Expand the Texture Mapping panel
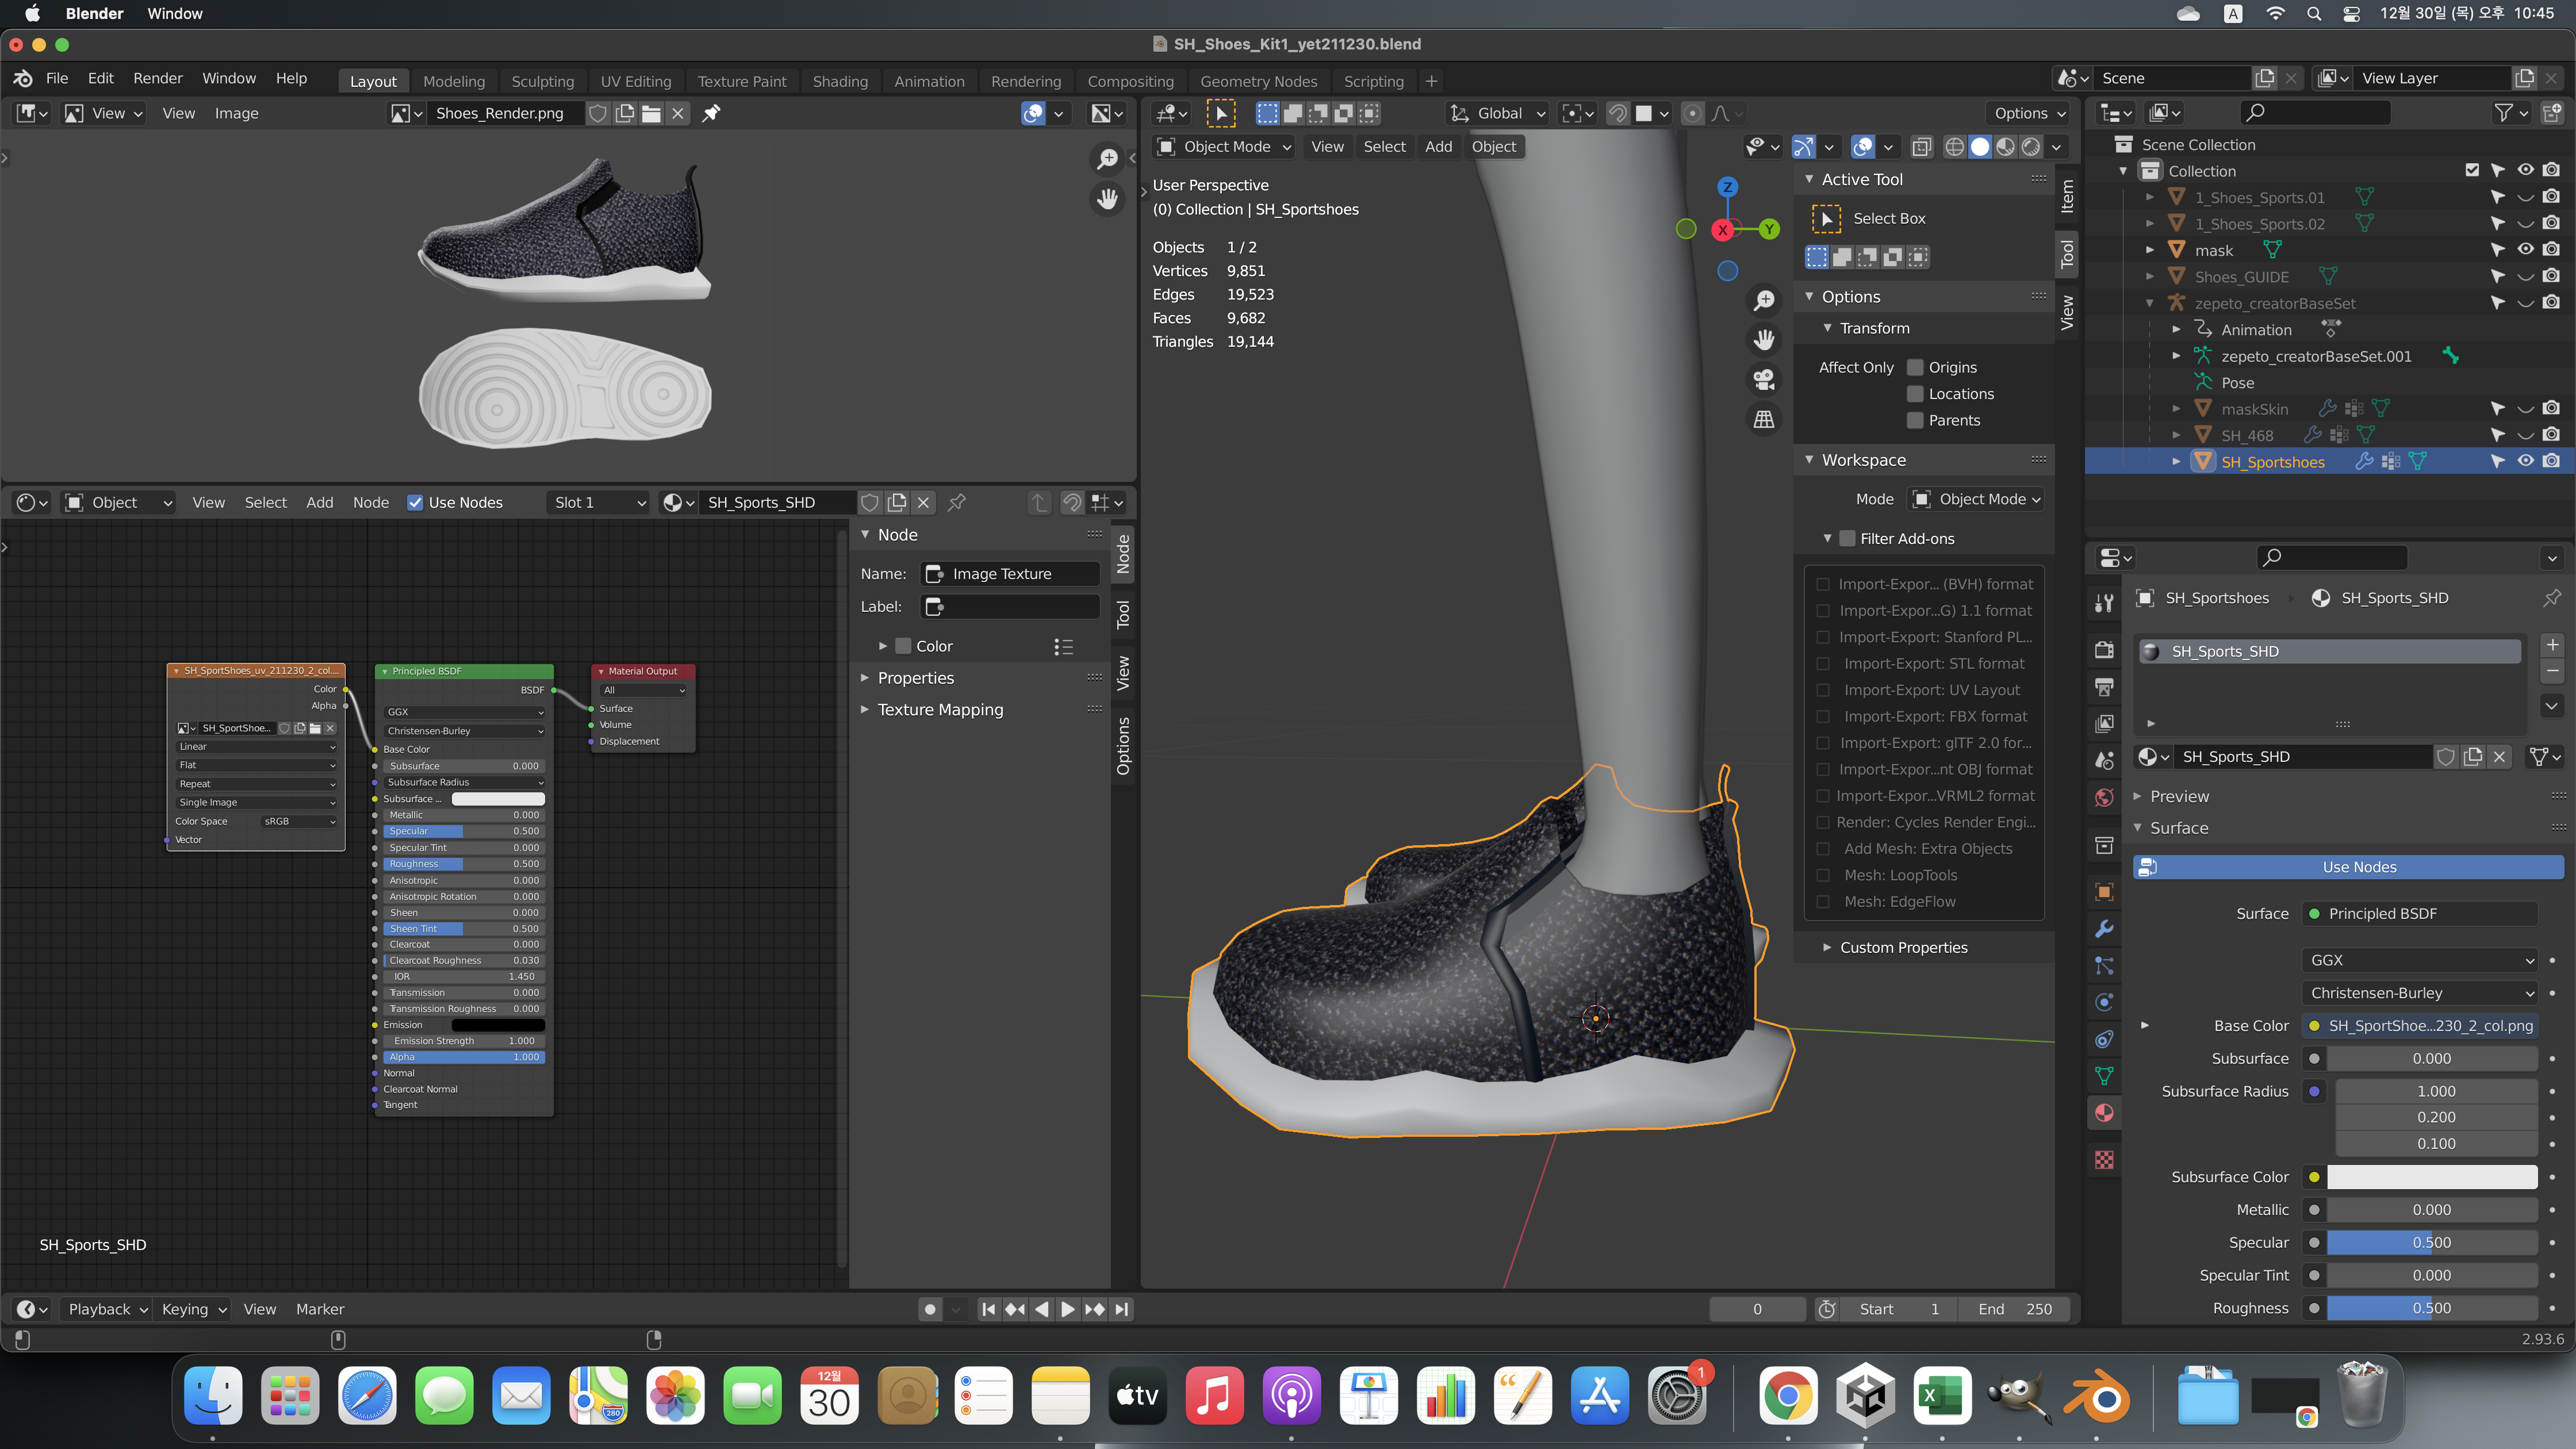 (x=939, y=709)
